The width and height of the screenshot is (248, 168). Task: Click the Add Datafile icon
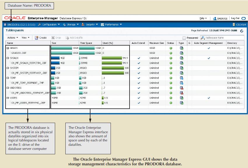(67, 38)
